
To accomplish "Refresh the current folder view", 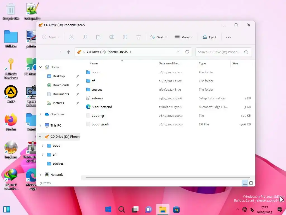I will [x=187, y=52].
